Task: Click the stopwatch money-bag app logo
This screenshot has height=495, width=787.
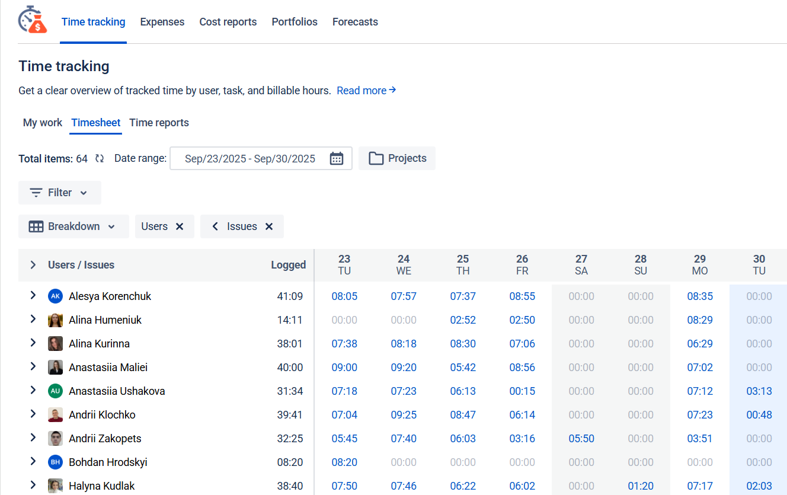Action: 33,20
